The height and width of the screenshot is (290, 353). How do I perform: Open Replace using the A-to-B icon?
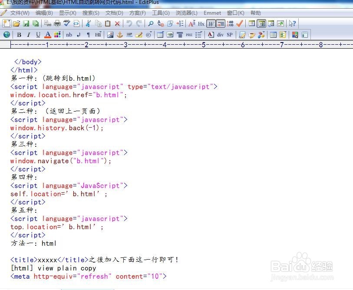point(161,23)
